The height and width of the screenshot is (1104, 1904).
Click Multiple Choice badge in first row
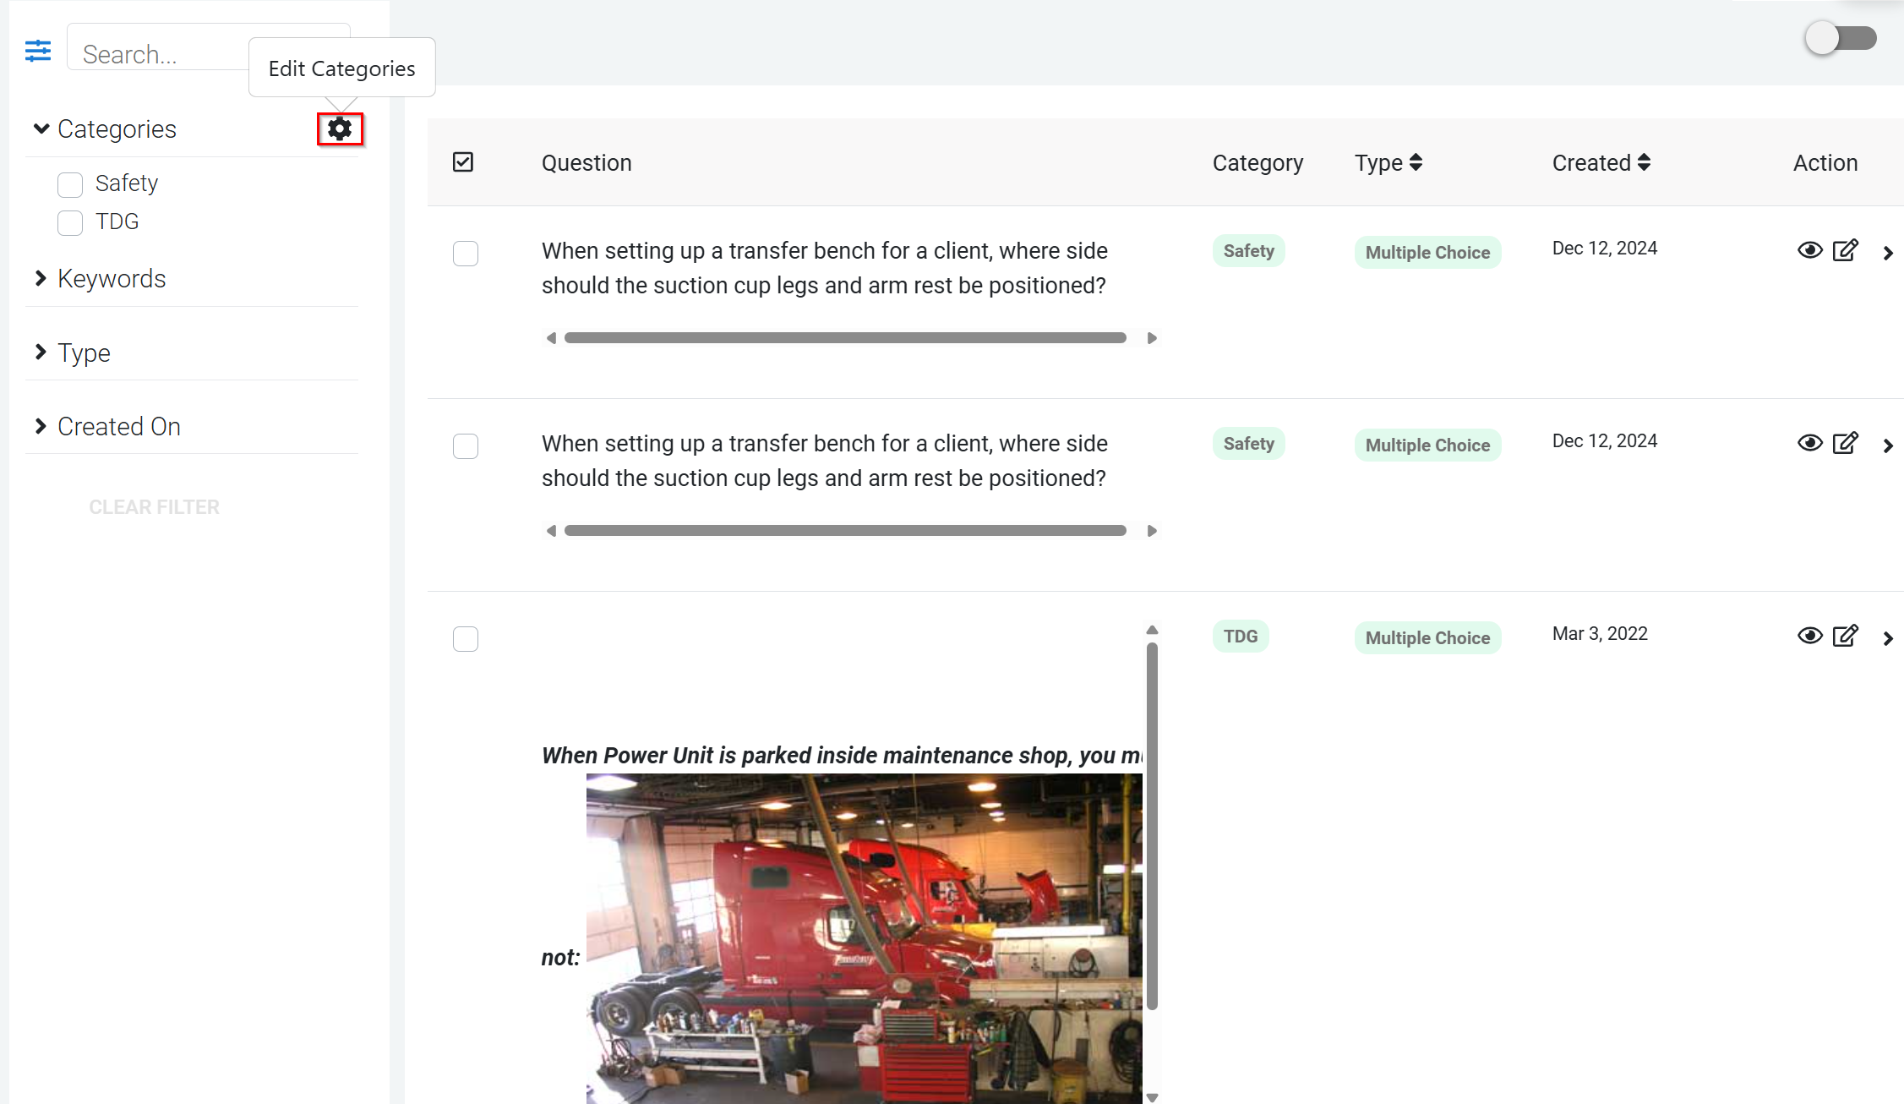click(x=1427, y=253)
